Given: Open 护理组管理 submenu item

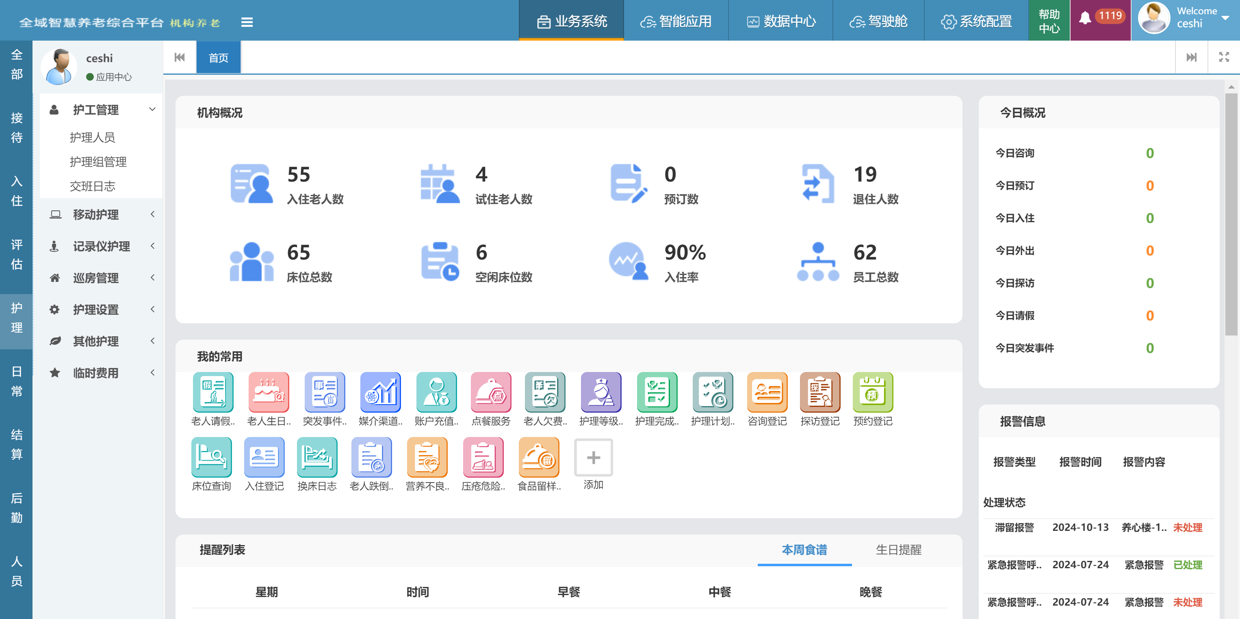Looking at the screenshot, I should (98, 162).
